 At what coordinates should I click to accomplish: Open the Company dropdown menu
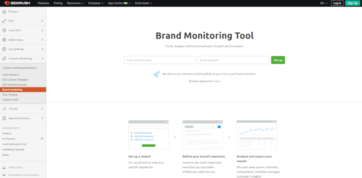(96, 3)
